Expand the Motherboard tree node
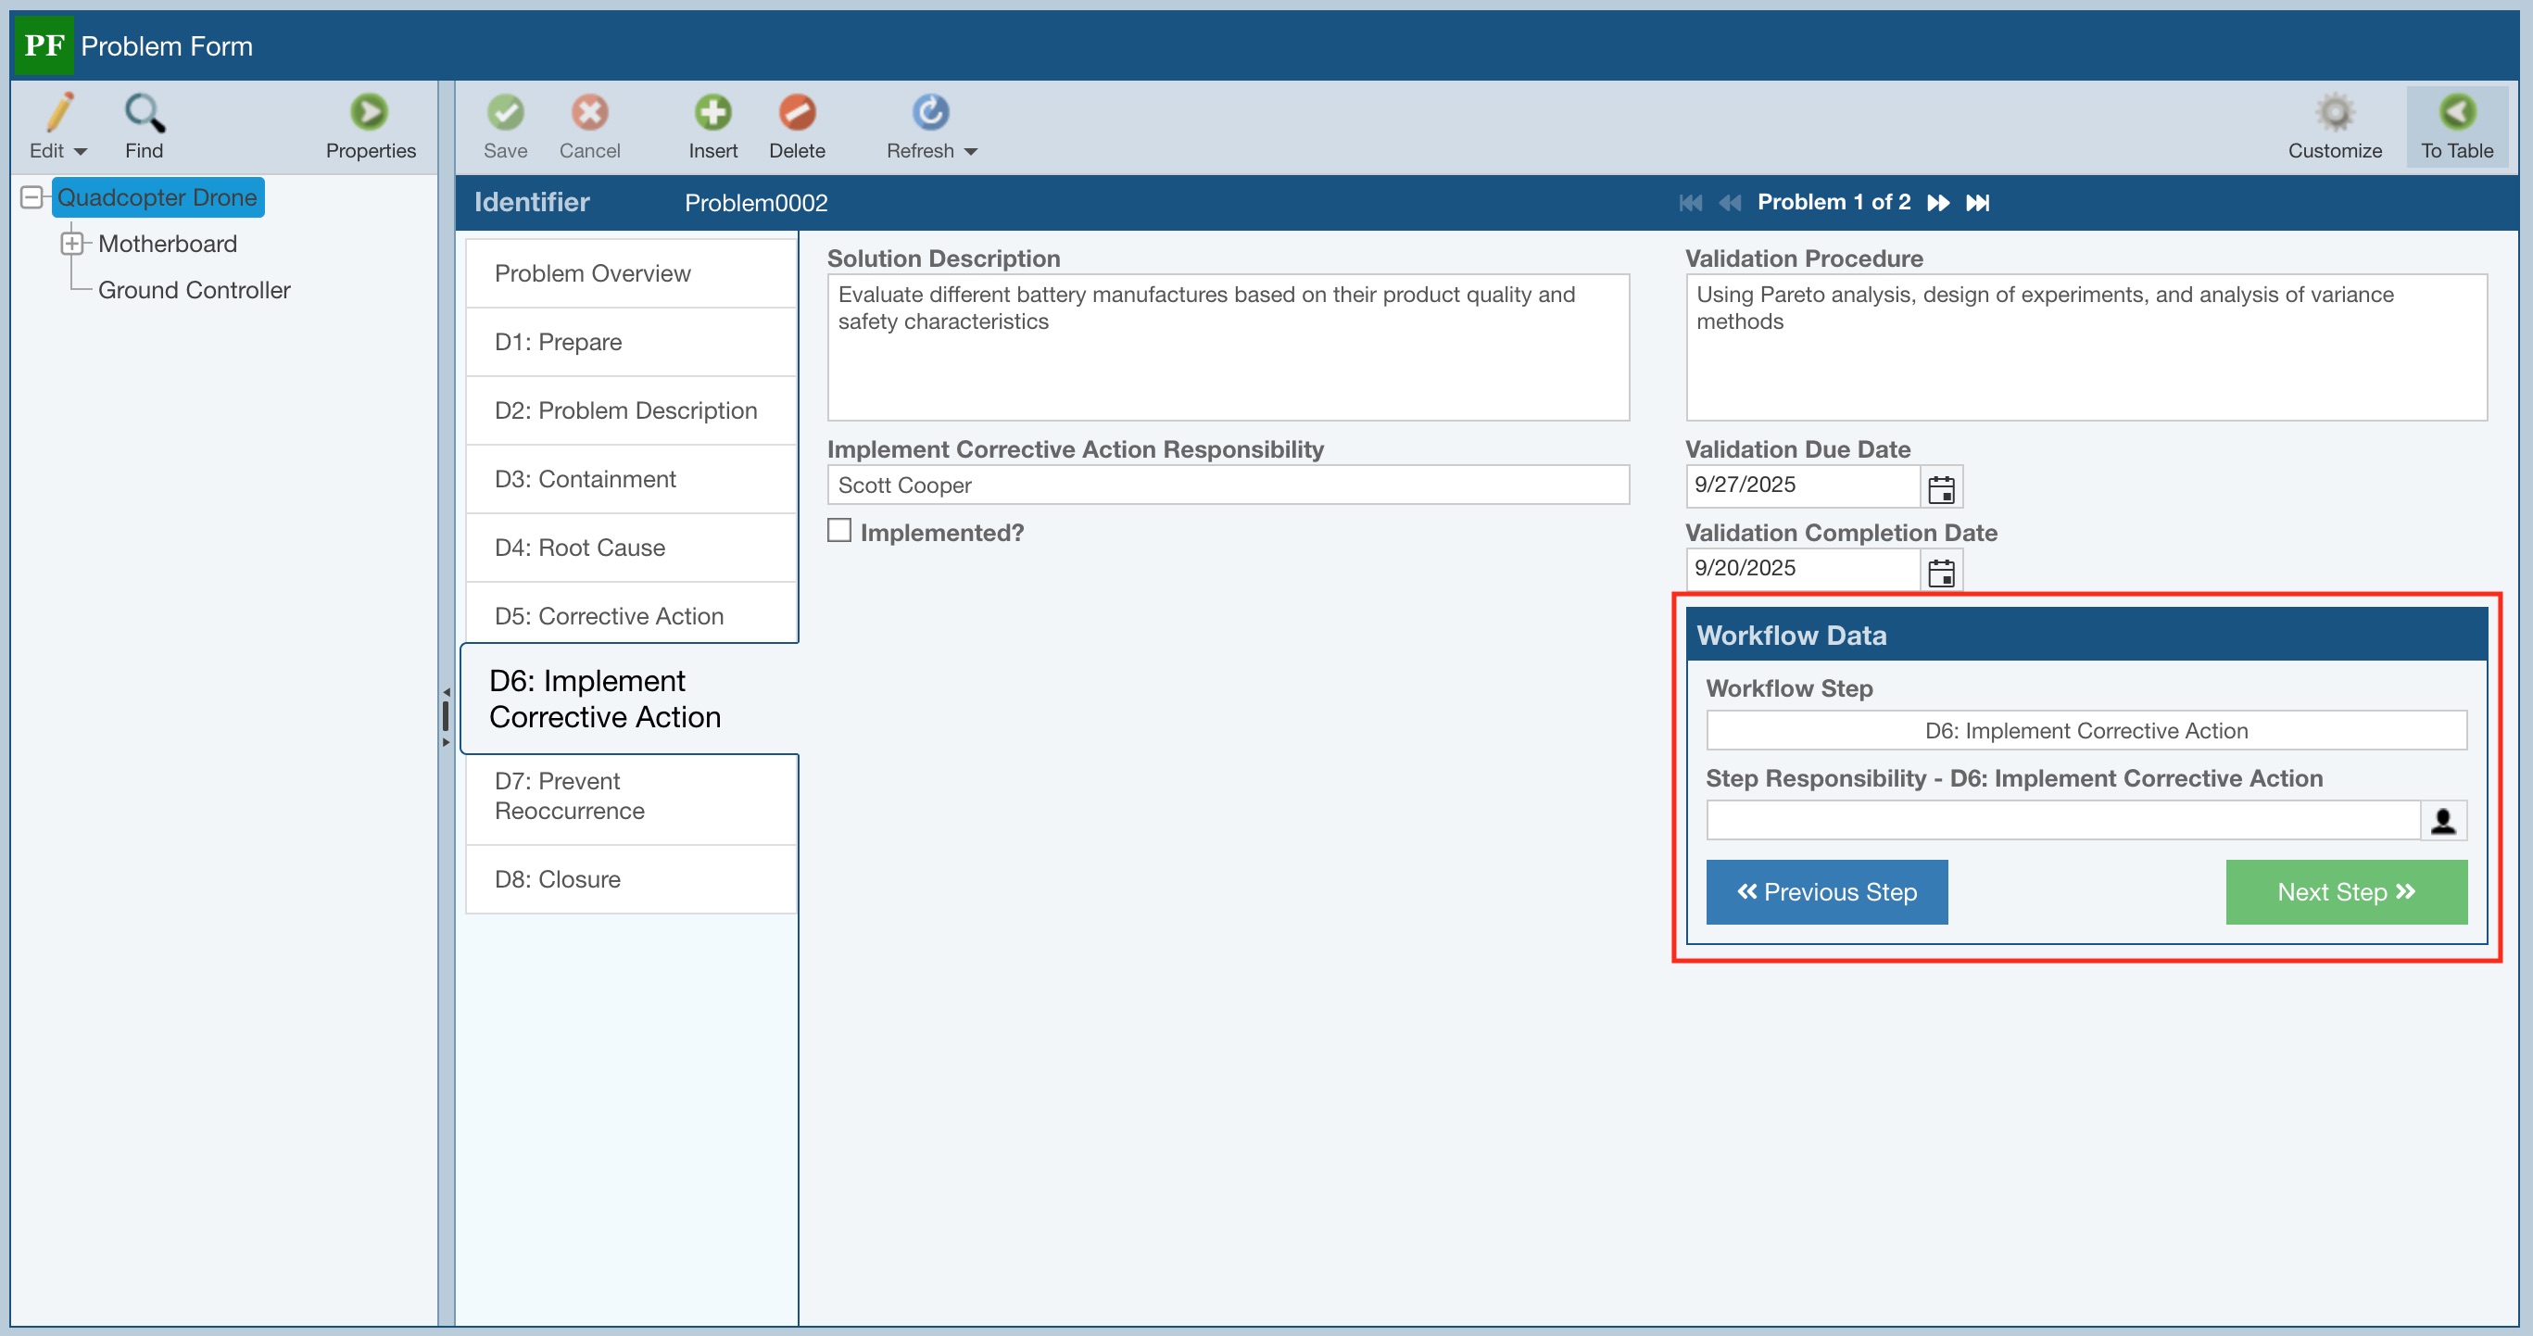Image resolution: width=2533 pixels, height=1336 pixels. [x=71, y=243]
